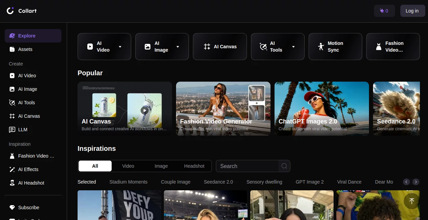Select the GPT Image 2 category

point(310,182)
